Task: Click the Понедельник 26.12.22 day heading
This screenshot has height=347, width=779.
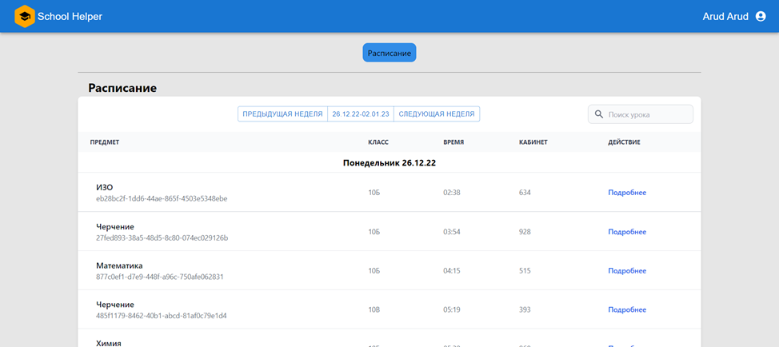Action: [389, 162]
